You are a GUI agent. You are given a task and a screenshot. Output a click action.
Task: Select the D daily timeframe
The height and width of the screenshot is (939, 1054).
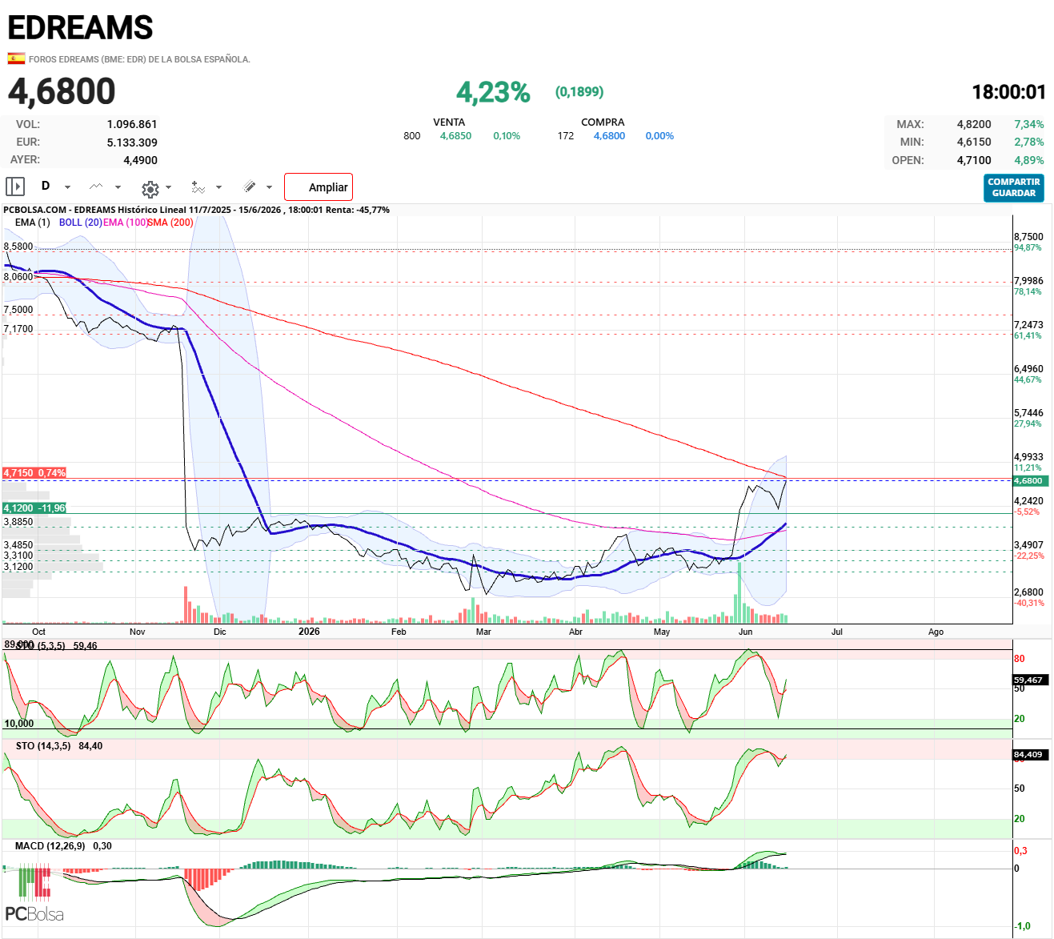coord(46,186)
